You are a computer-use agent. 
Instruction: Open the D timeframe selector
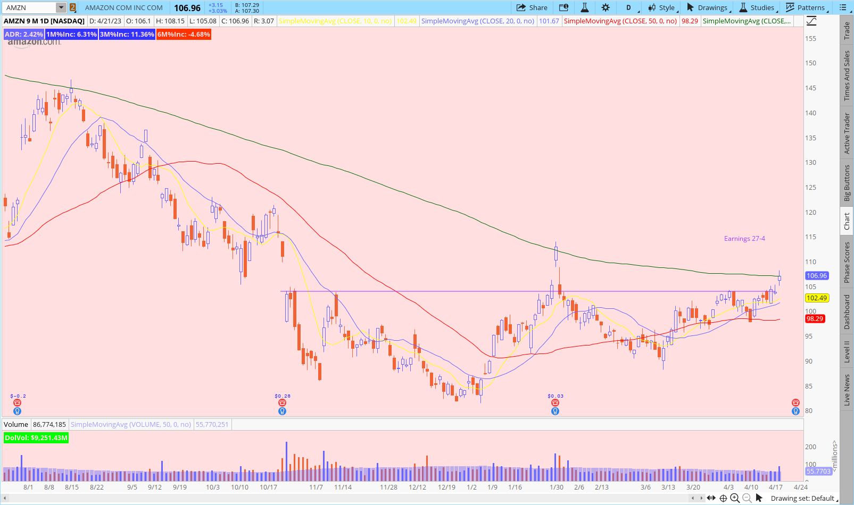click(x=628, y=7)
